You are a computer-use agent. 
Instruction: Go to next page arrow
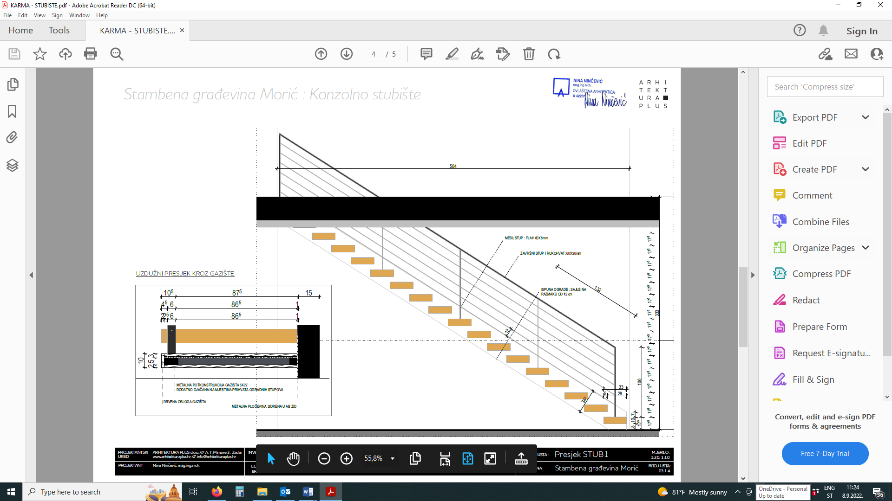[x=347, y=54]
